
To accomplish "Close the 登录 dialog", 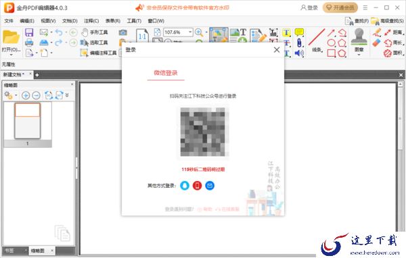I will (277, 49).
